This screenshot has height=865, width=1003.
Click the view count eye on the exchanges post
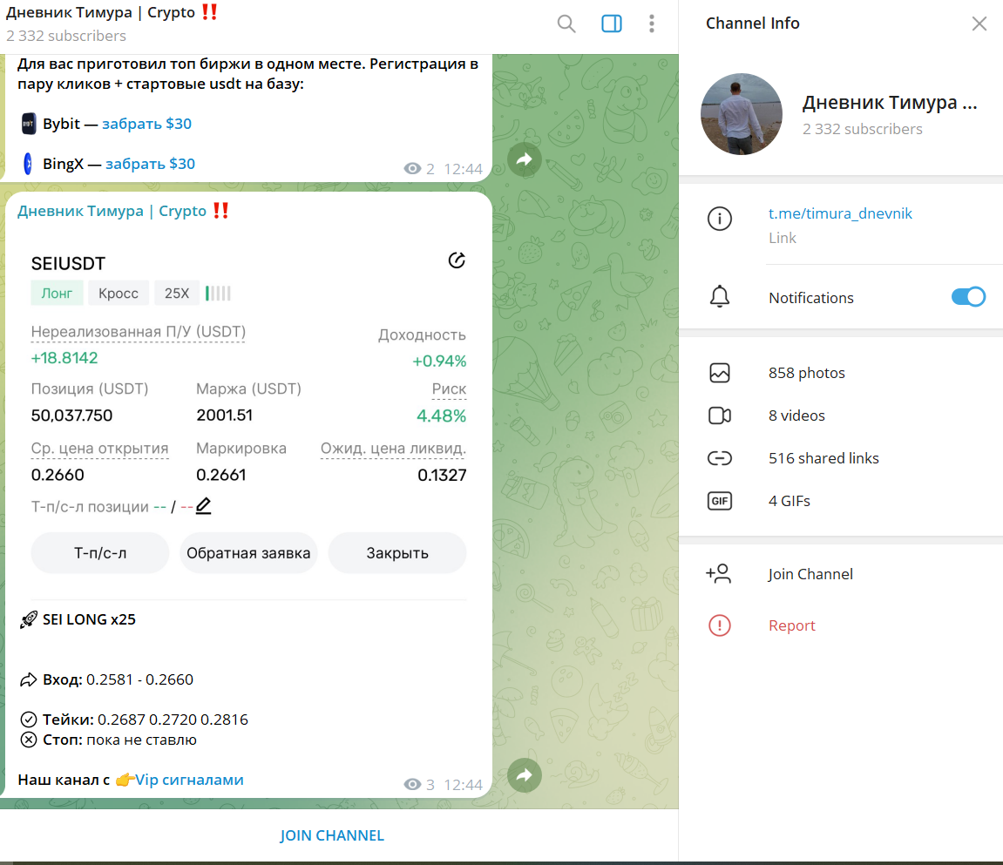pos(412,169)
